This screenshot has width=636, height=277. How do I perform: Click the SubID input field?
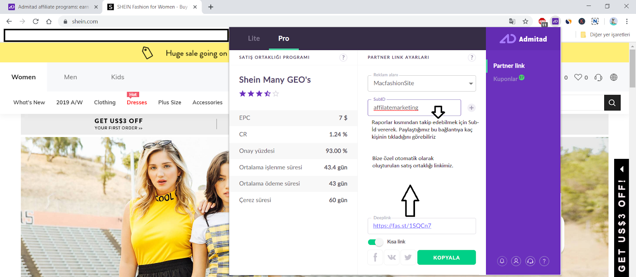click(x=414, y=107)
